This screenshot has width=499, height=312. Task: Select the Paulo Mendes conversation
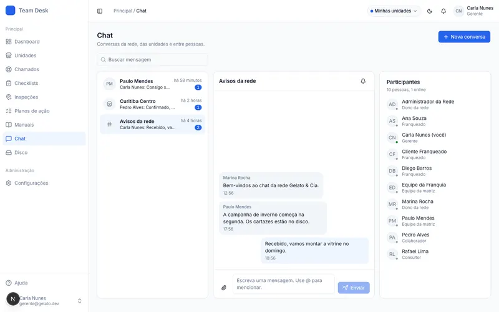(x=152, y=84)
